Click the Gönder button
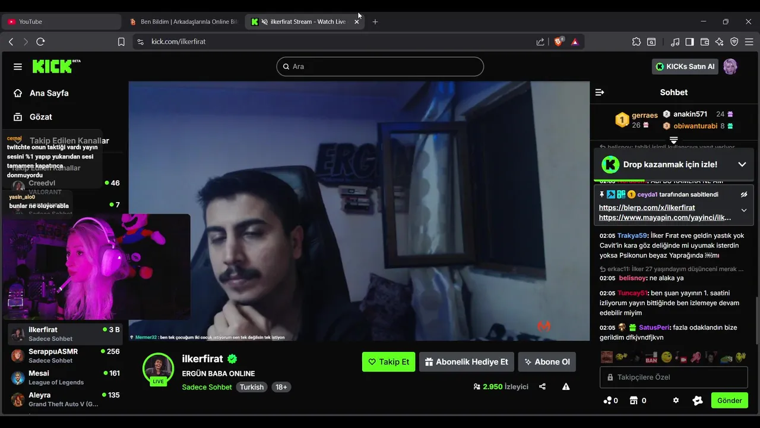The width and height of the screenshot is (760, 428). 729,401
